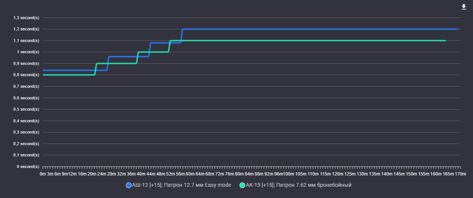Click the '0,4 second(s)' axis label
This screenshot has height=198, width=473.
[26, 121]
